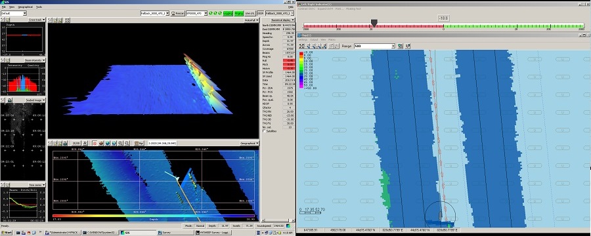
Task: Click the second magnifier icon in Map toolbar
Action: 313,46
